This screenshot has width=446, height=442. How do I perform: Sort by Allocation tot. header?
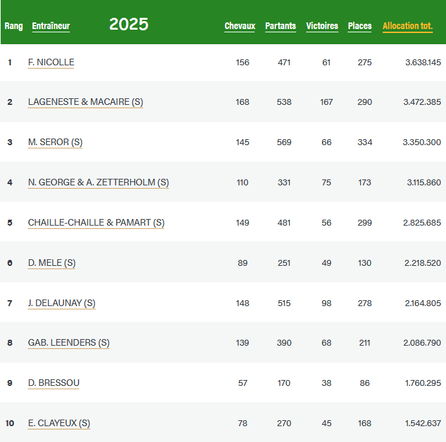[x=407, y=26]
